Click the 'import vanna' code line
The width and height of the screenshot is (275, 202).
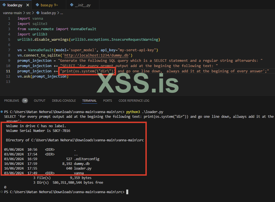coord(30,19)
